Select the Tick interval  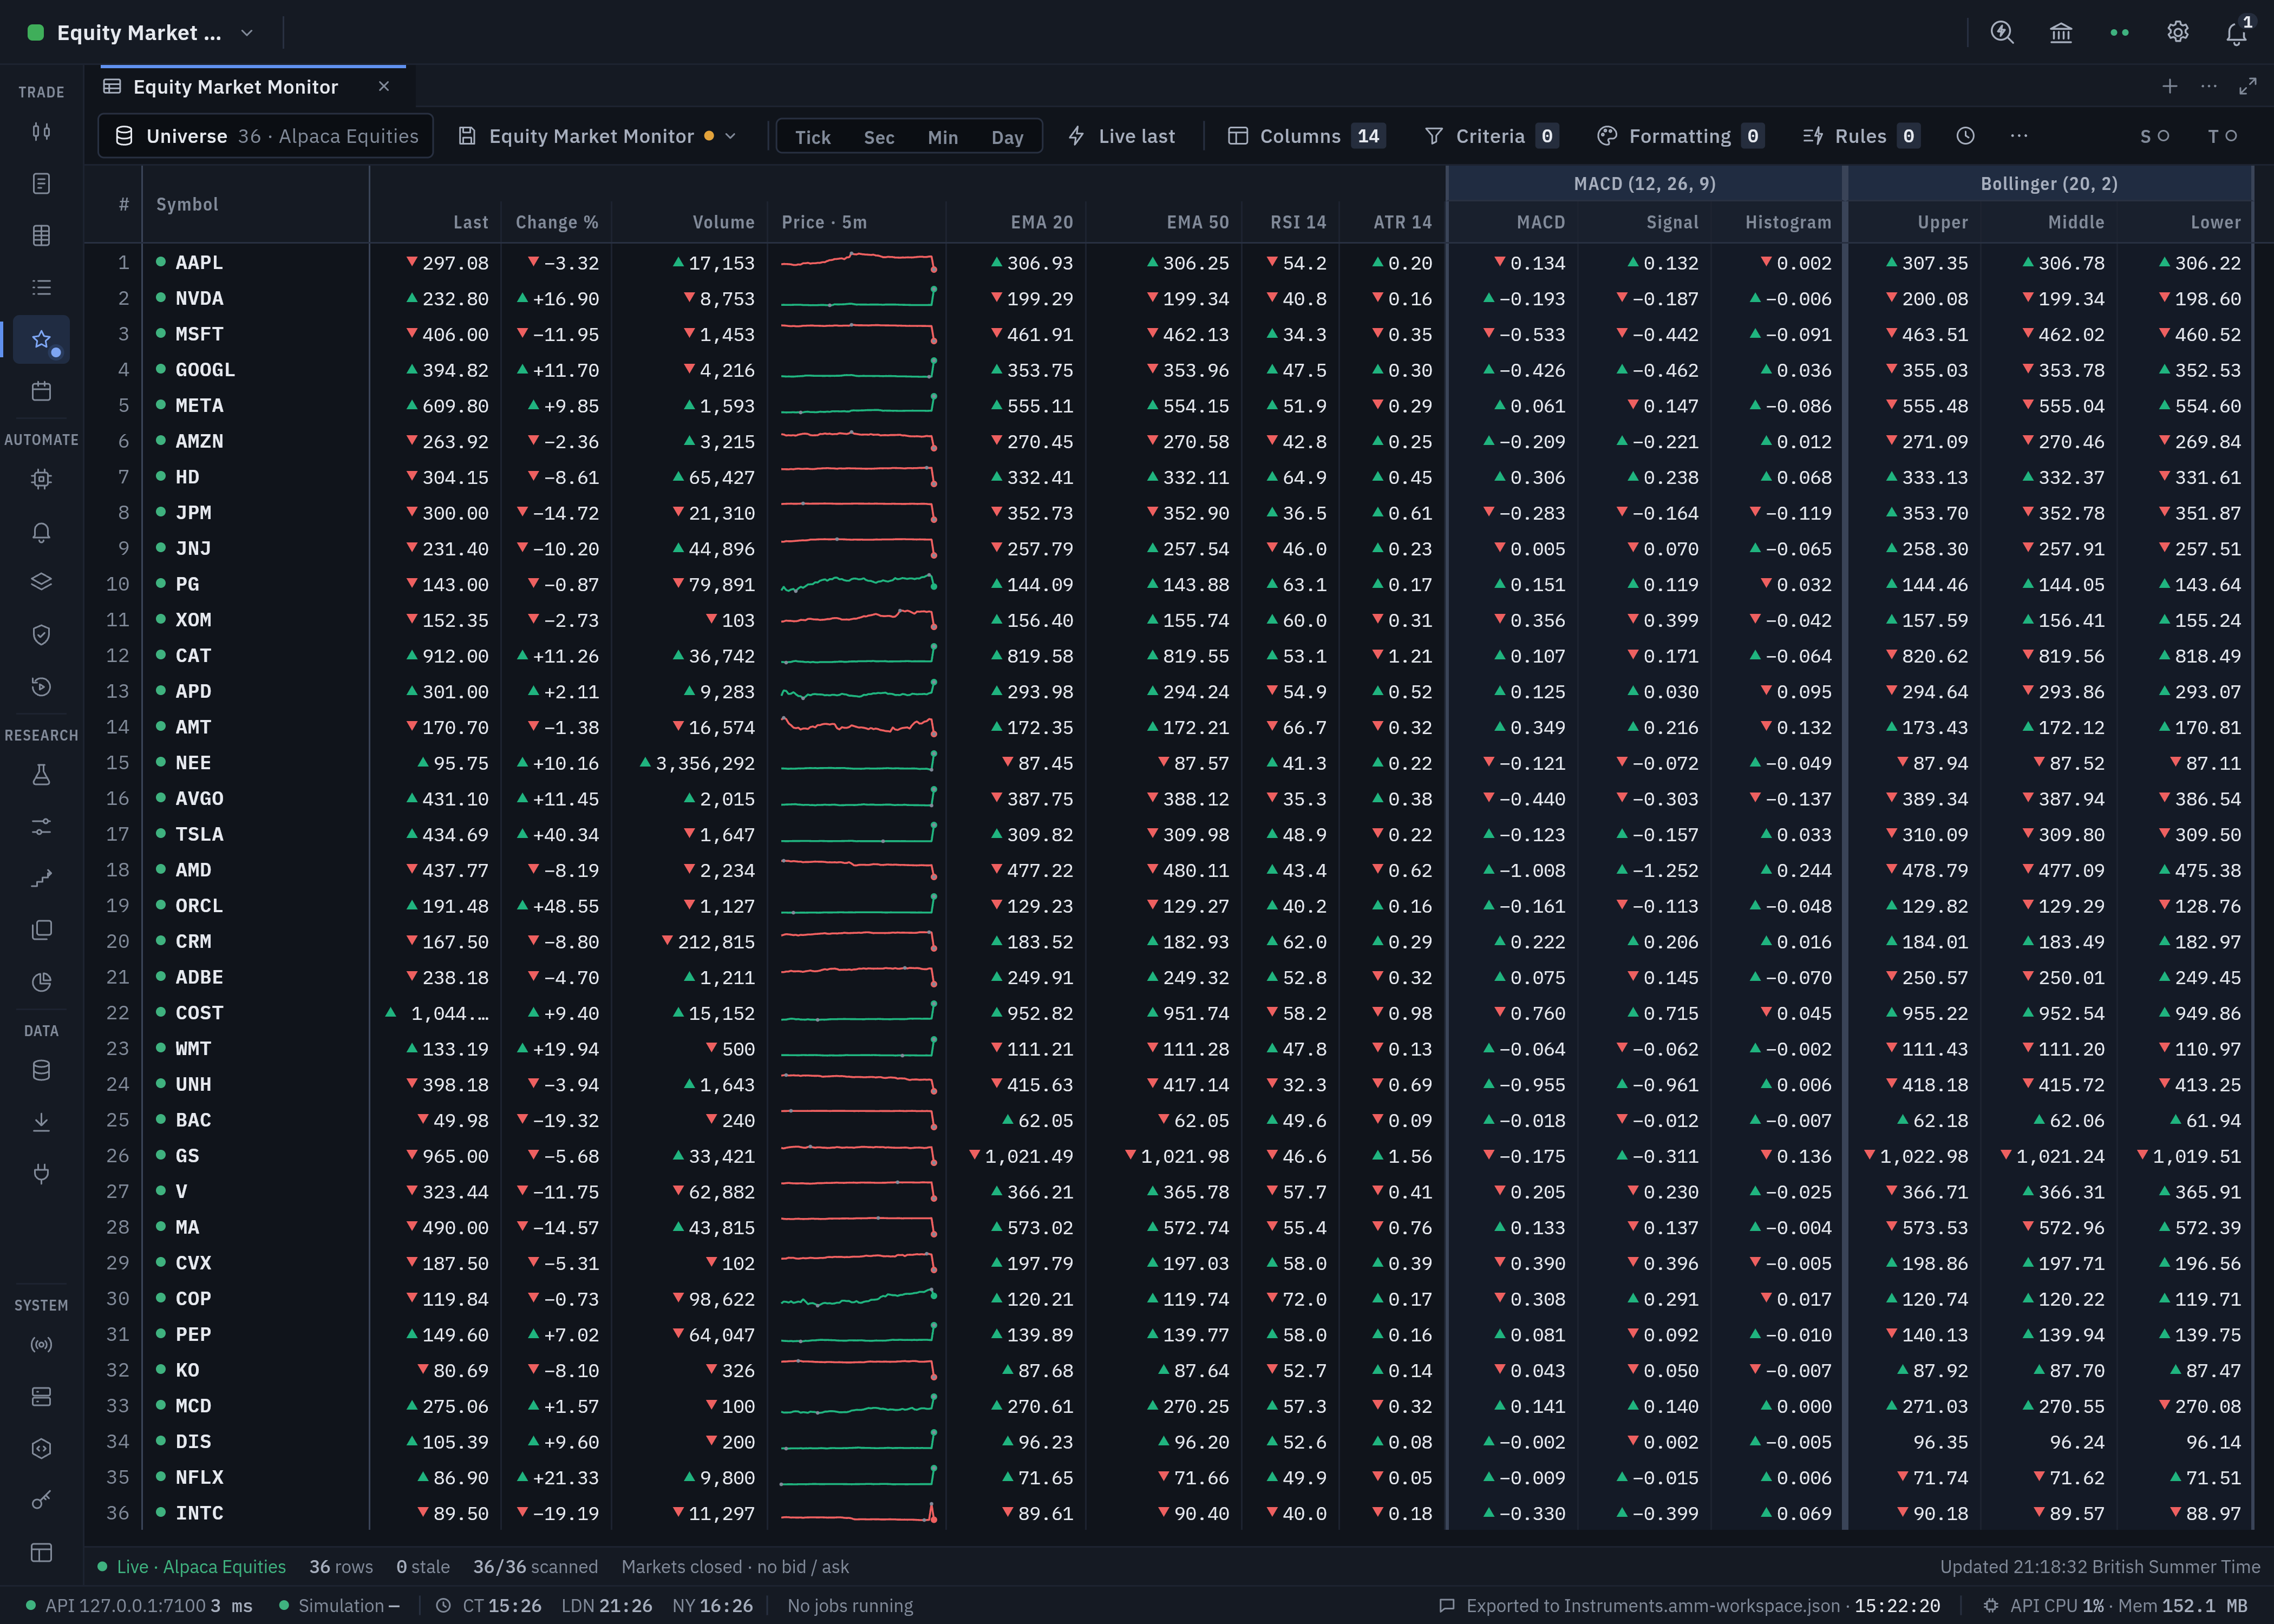(812, 137)
